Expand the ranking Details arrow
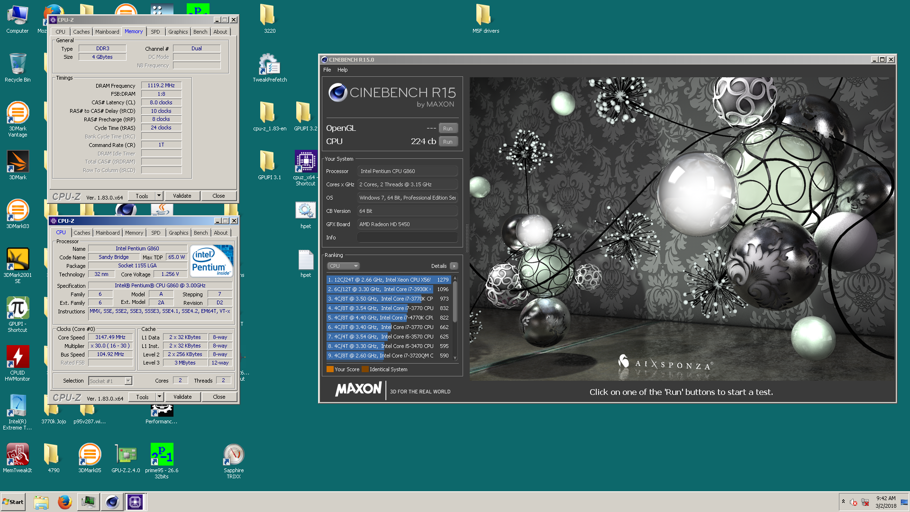Viewport: 910px width, 512px height. click(454, 266)
